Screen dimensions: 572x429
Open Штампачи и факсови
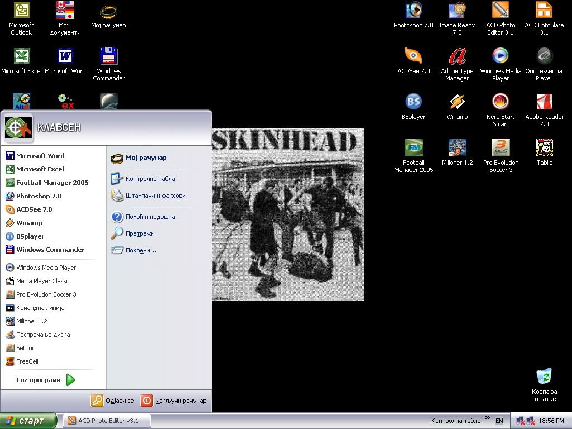coord(159,196)
